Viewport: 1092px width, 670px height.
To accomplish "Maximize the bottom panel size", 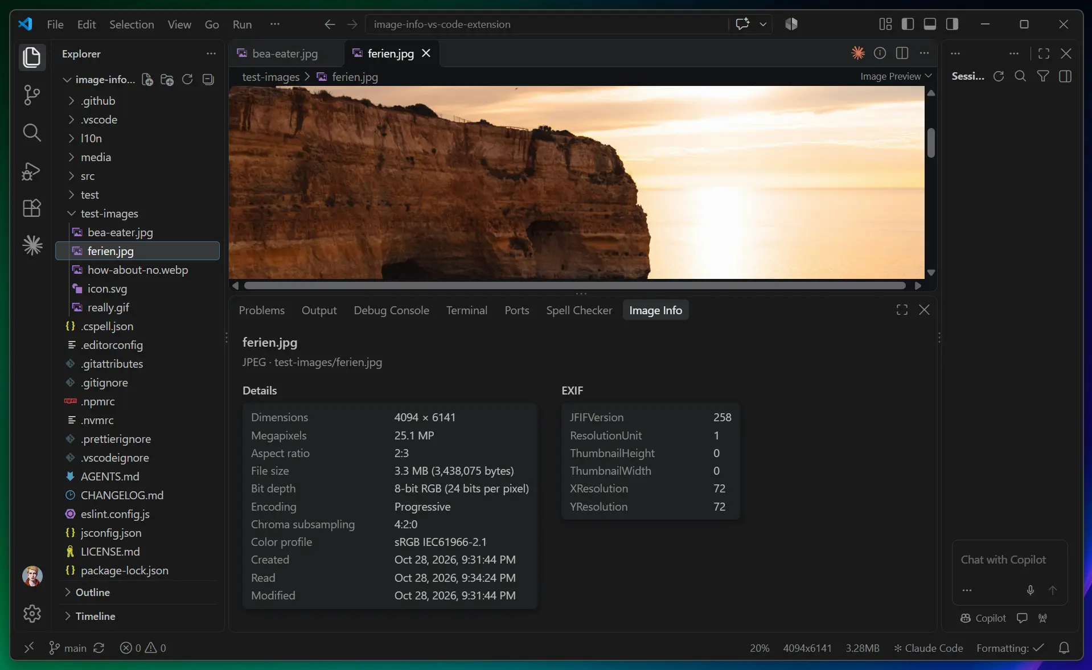I will pyautogui.click(x=902, y=310).
